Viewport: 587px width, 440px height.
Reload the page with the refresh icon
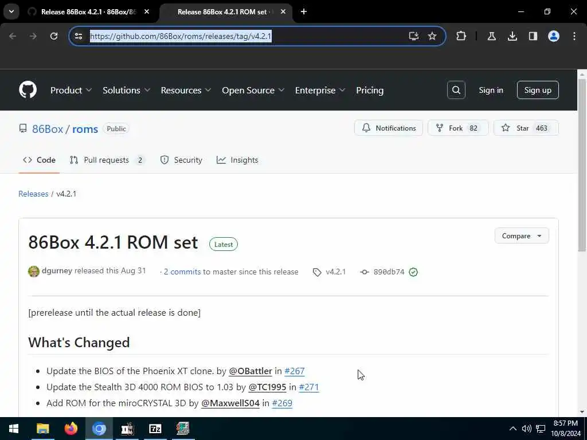[54, 36]
